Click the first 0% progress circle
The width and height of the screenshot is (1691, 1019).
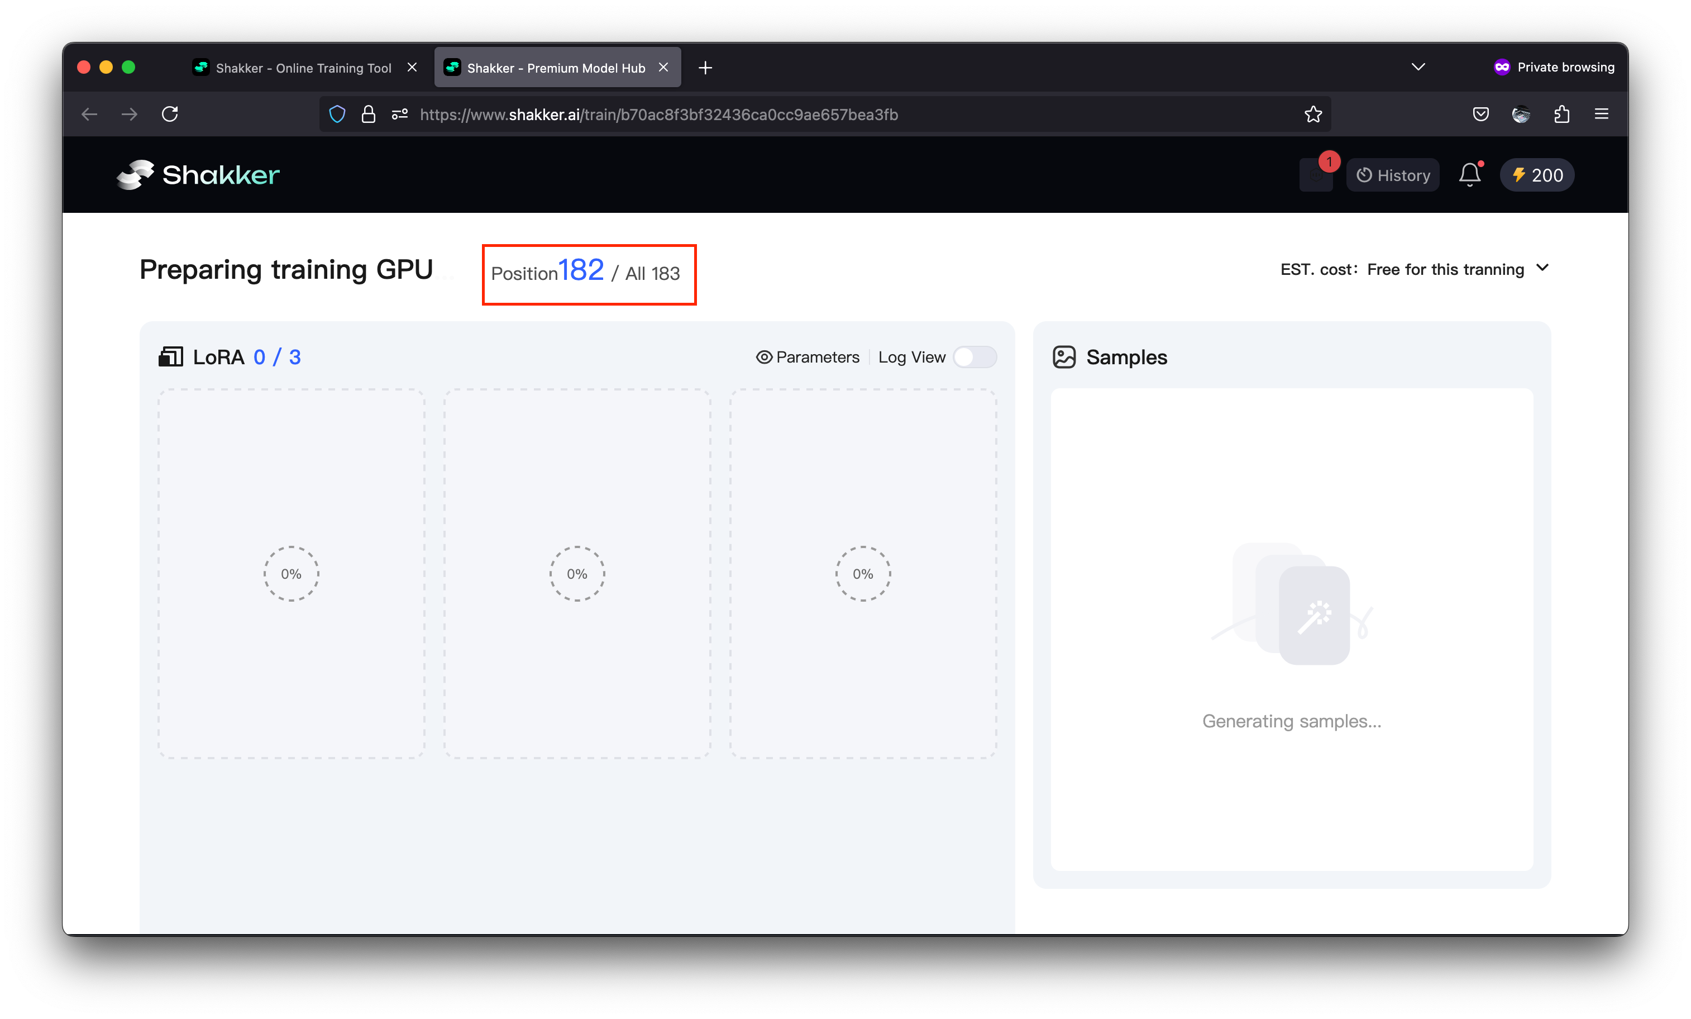click(x=291, y=573)
